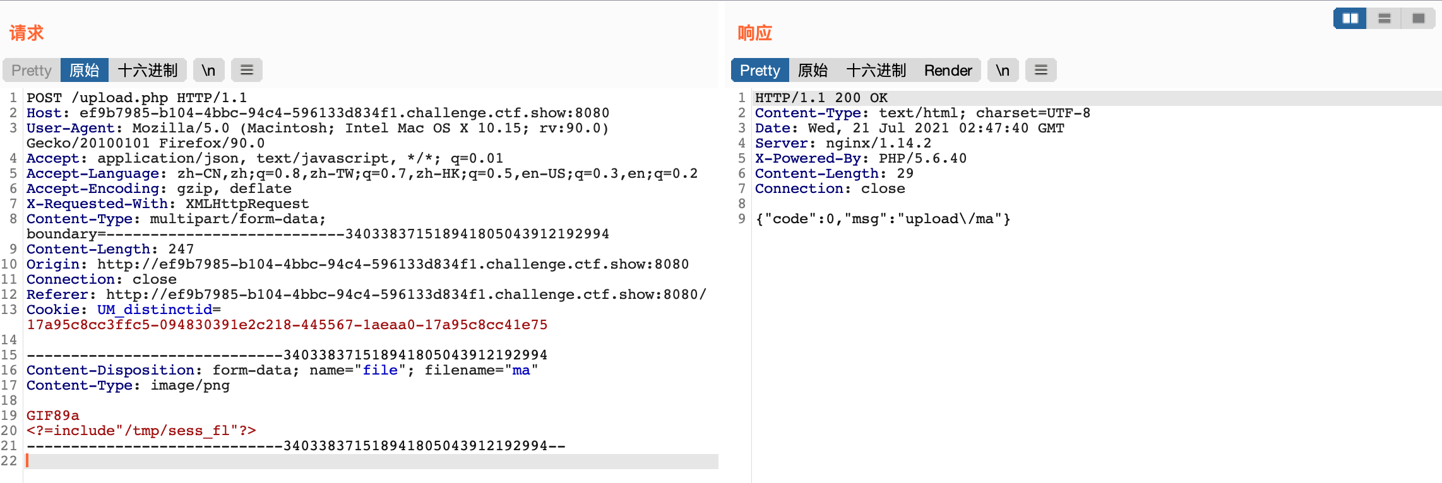Viewport: 1442px width, 483px height.
Task: Click the response Content-Length: 29 line
Action: 834,173
